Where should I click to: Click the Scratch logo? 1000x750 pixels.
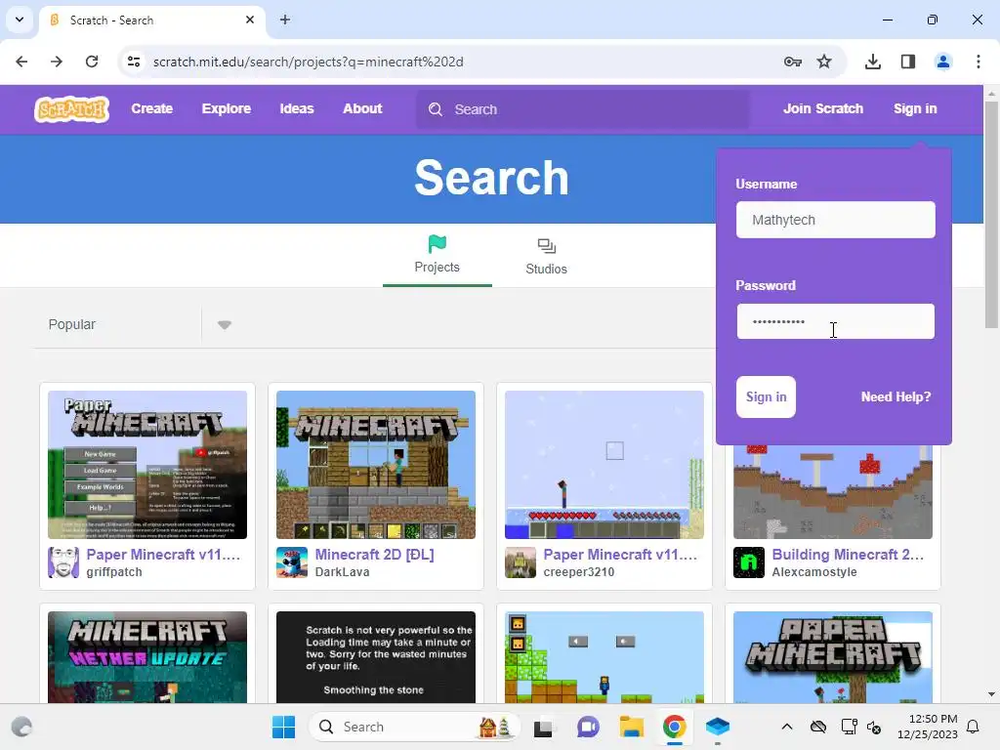(x=71, y=109)
